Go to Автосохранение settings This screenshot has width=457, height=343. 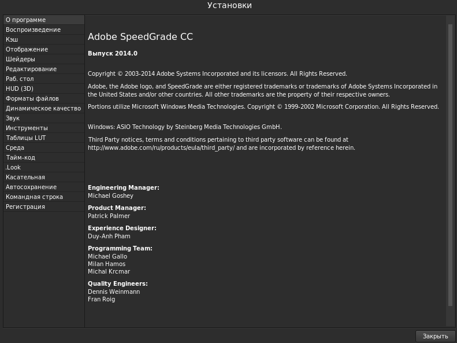point(31,187)
